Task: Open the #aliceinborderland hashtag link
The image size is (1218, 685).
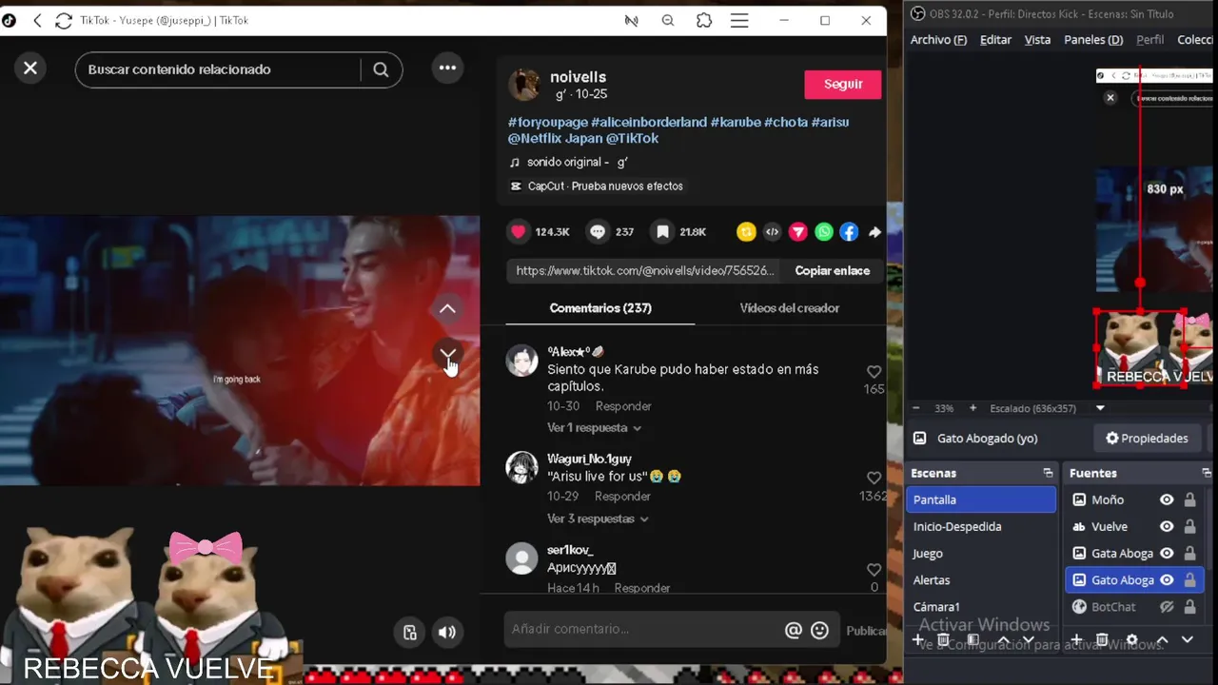Action: (649, 122)
